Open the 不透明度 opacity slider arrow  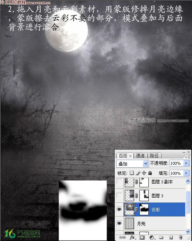pyautogui.click(x=187, y=163)
